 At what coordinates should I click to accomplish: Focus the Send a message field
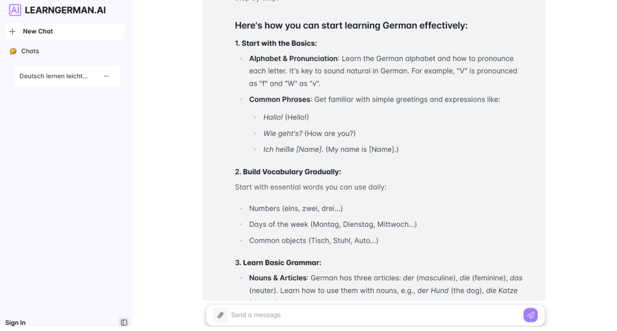pos(374,315)
